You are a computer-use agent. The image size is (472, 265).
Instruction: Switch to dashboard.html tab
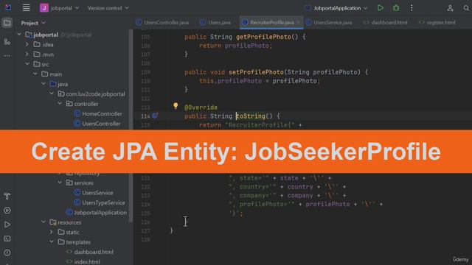[385, 22]
